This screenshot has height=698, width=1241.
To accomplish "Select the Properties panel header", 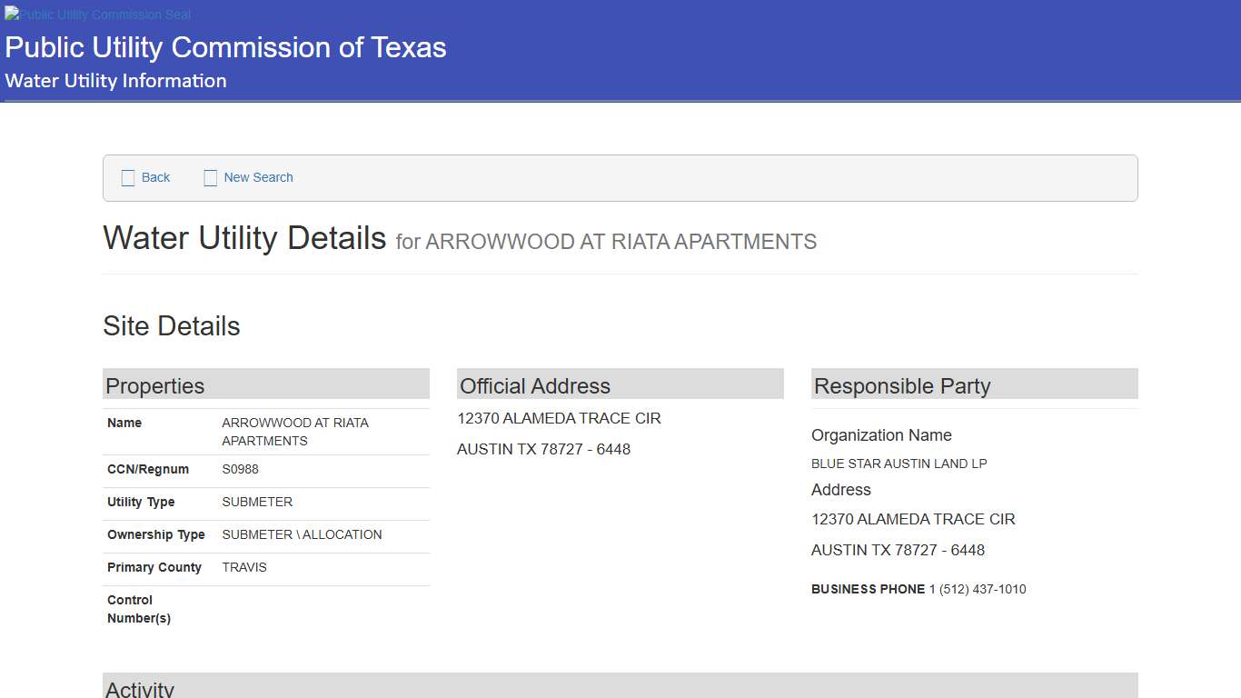I will coord(265,385).
